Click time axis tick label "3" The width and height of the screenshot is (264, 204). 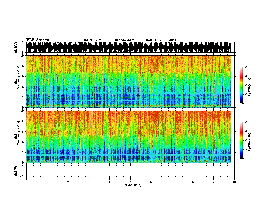(x=89, y=182)
